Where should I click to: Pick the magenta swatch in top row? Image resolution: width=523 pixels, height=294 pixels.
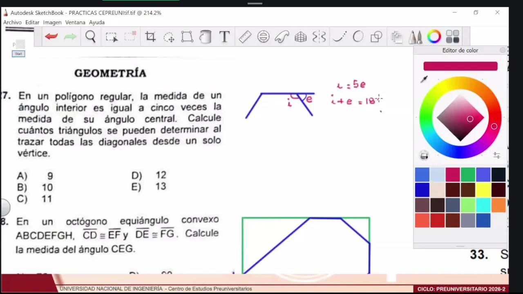click(x=453, y=174)
